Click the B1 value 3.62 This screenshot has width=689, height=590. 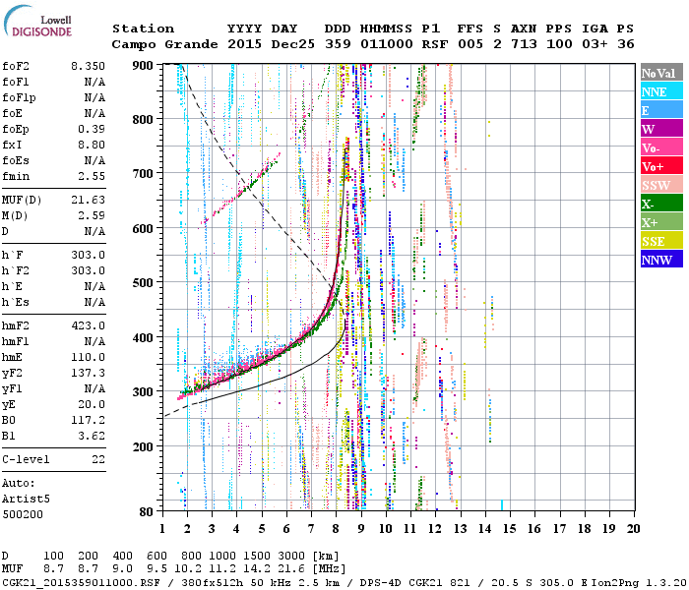(92, 437)
